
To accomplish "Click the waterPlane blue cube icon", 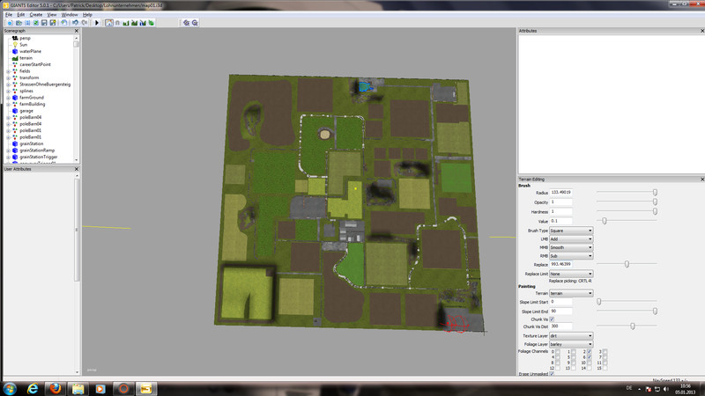I will pos(15,51).
